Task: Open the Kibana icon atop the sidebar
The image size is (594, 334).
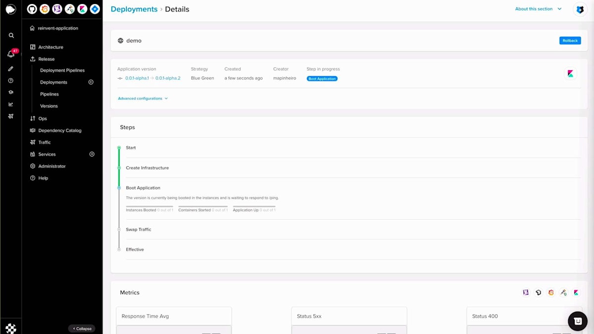Action: tap(82, 9)
